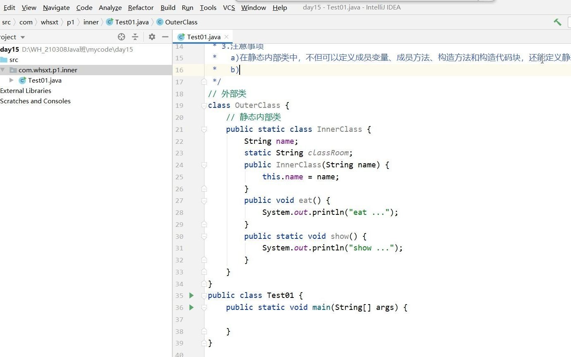Screen dimensions: 571x357
Task: Fold InnerClass constructor at line 24
Action: tap(204, 165)
